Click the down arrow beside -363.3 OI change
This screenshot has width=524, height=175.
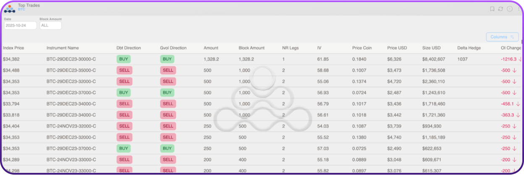518,115
